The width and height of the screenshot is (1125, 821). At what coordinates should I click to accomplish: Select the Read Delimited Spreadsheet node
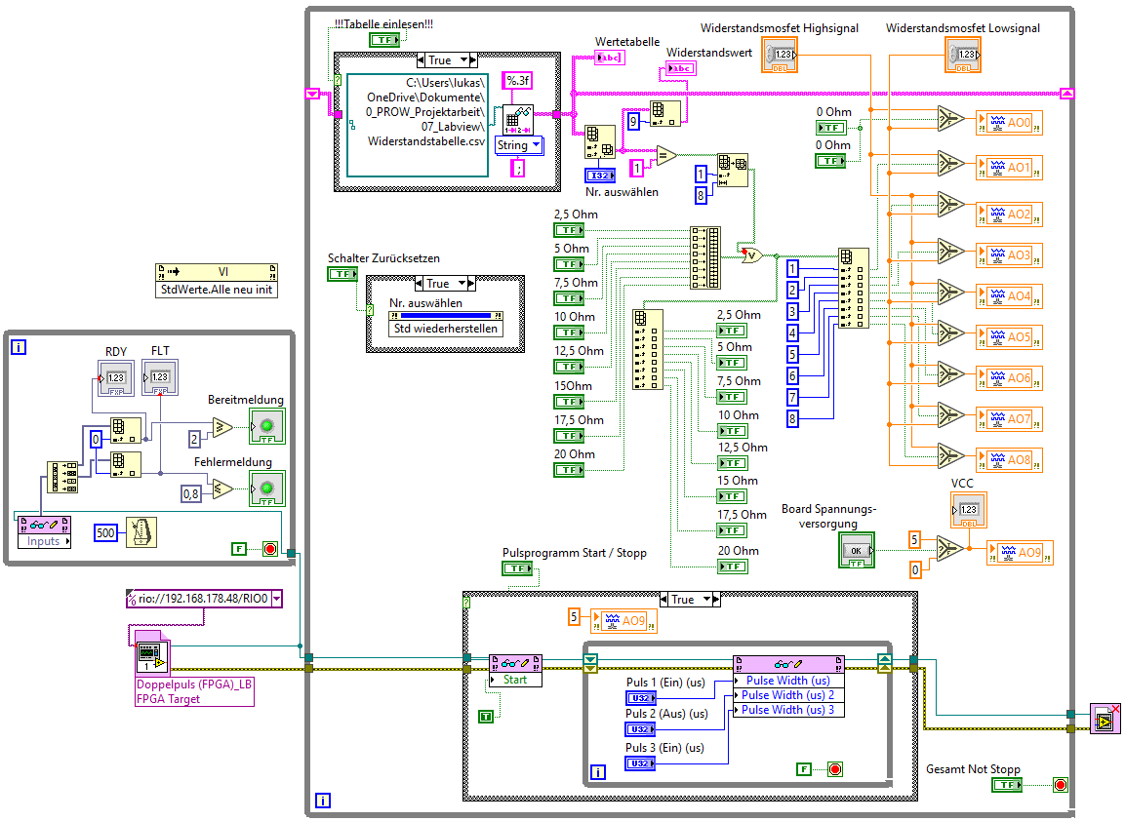tap(517, 120)
